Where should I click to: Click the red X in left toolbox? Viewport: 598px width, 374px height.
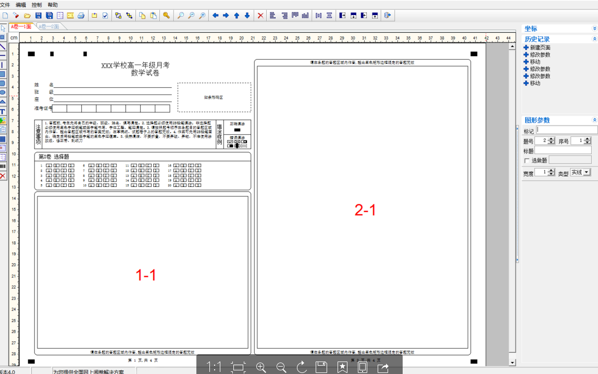[x=3, y=176]
